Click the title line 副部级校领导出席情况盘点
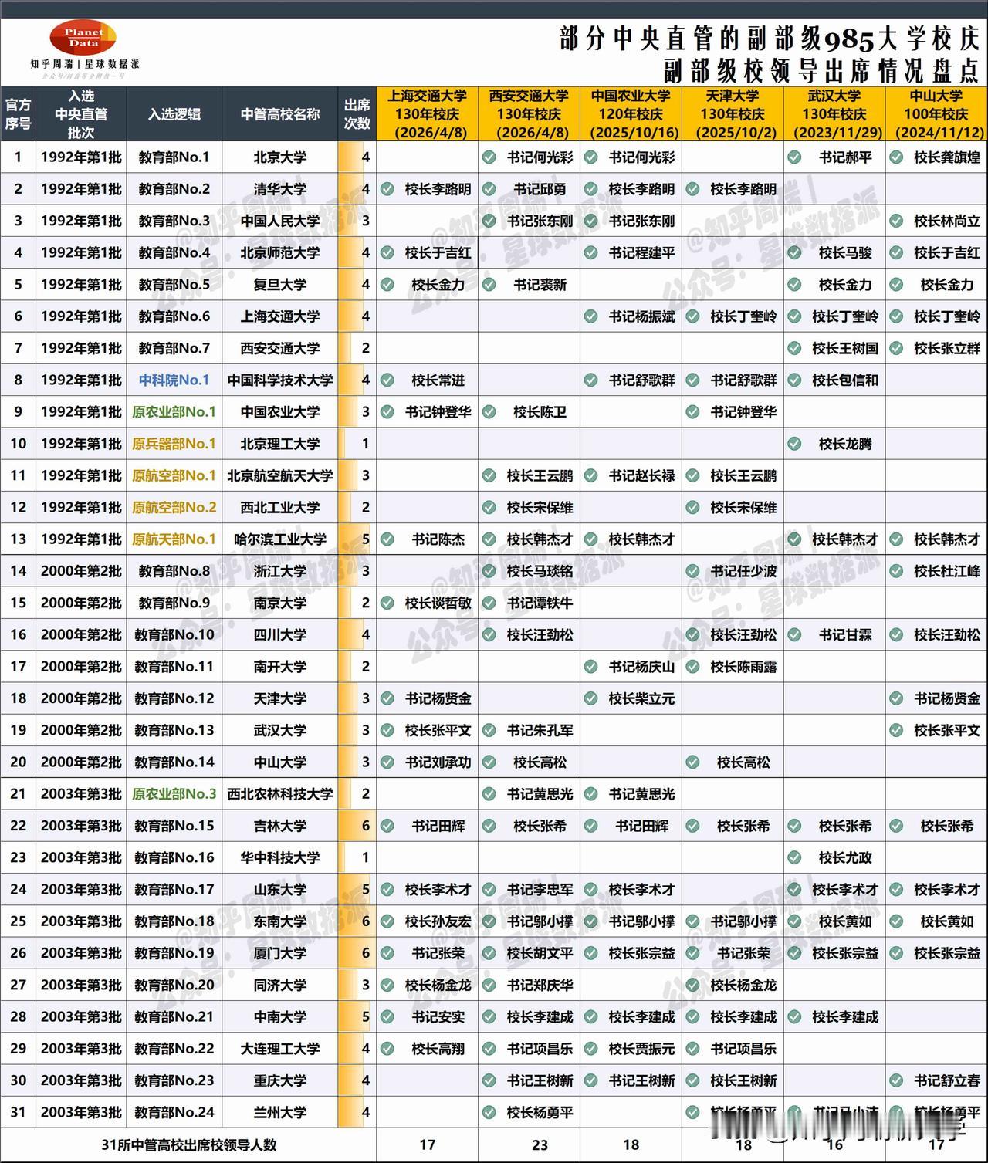Screen dimensions: 988x1163 (x=821, y=70)
